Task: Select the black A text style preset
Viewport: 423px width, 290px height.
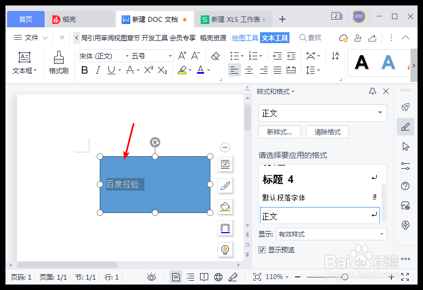Action: [x=361, y=62]
